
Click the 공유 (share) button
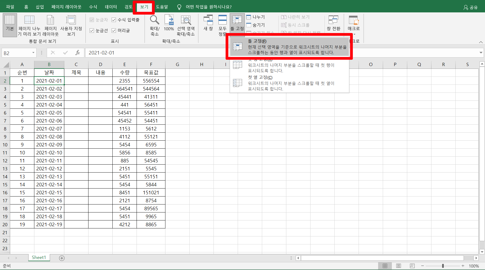470,7
